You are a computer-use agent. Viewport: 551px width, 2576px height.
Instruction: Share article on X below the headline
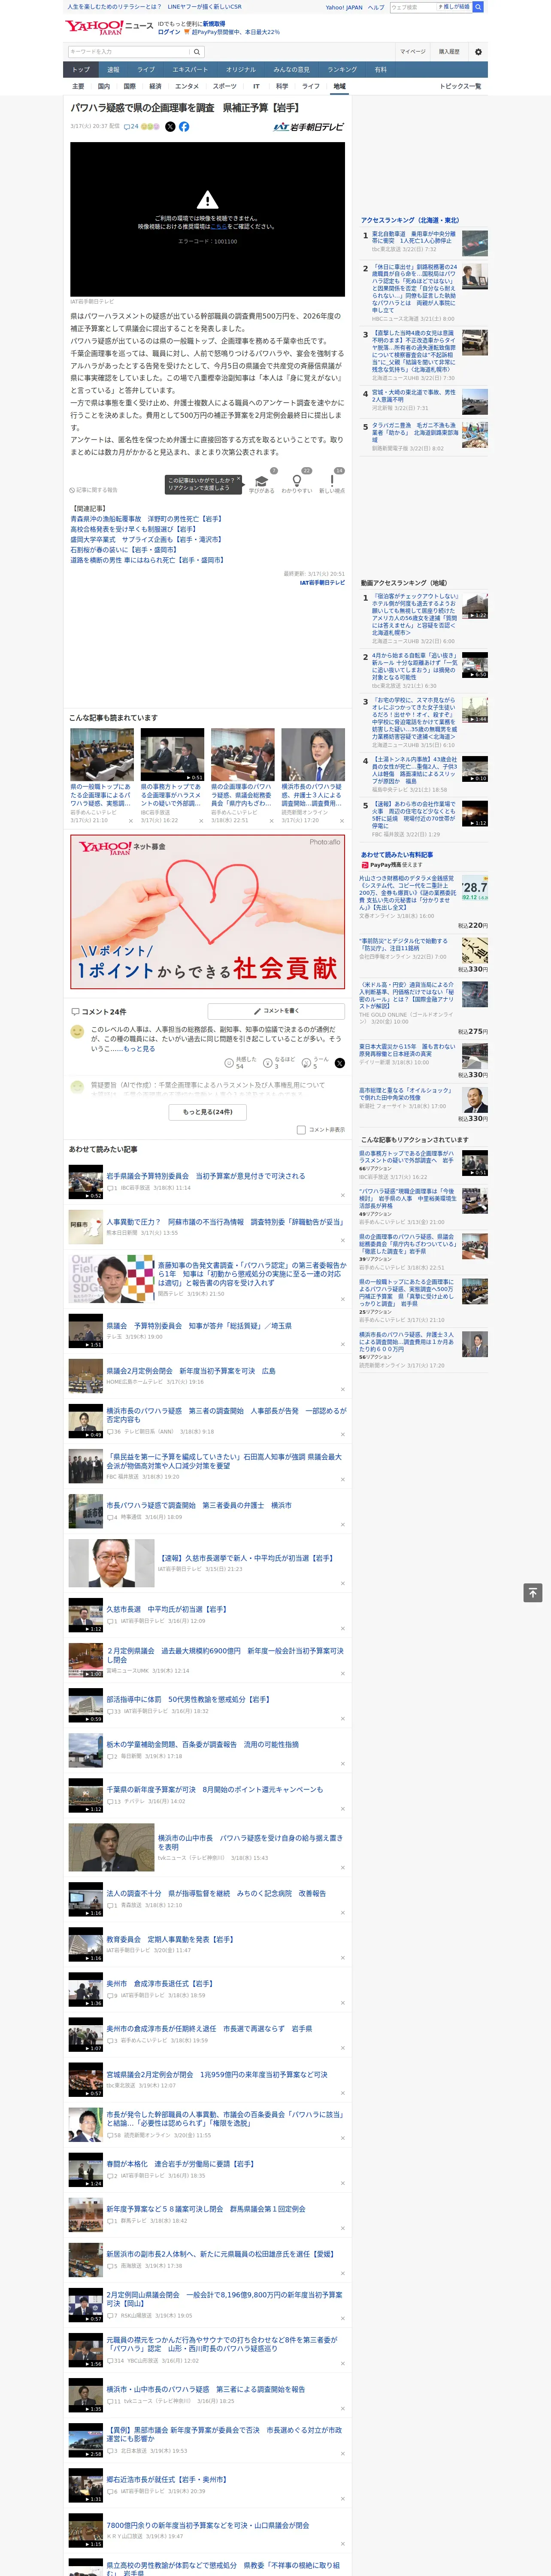point(170,127)
